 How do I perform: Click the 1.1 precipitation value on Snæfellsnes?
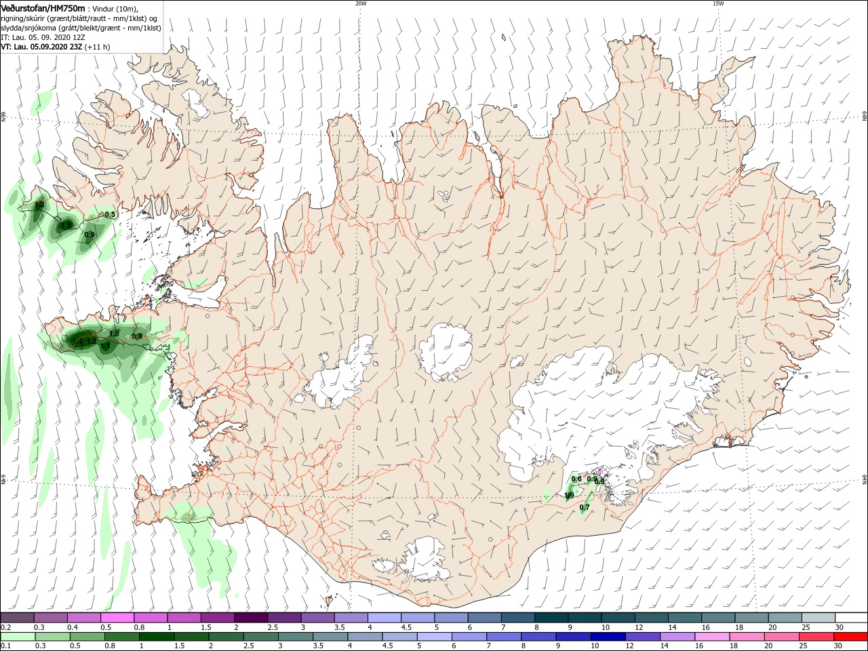(x=105, y=346)
